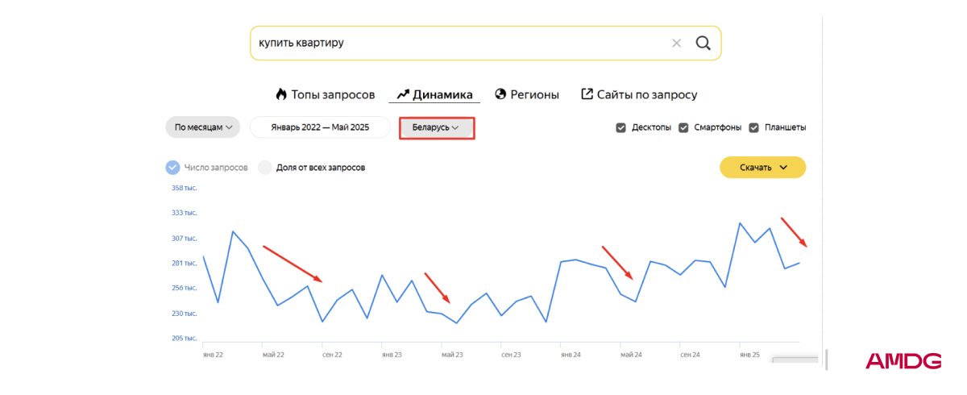This screenshot has width=967, height=395.
Task: Clear the search query with the X icon
Action: tap(676, 43)
